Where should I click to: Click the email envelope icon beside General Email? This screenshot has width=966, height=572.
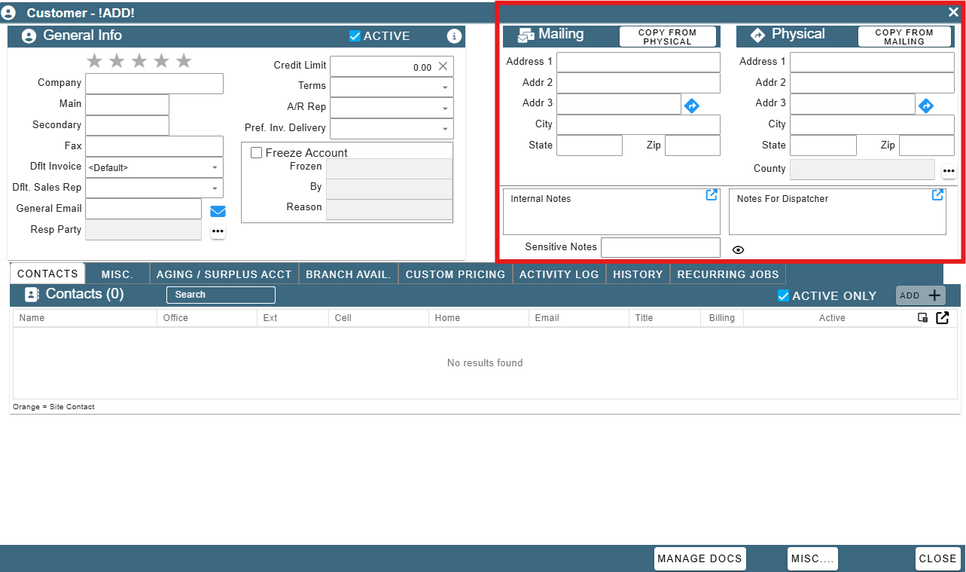(218, 211)
